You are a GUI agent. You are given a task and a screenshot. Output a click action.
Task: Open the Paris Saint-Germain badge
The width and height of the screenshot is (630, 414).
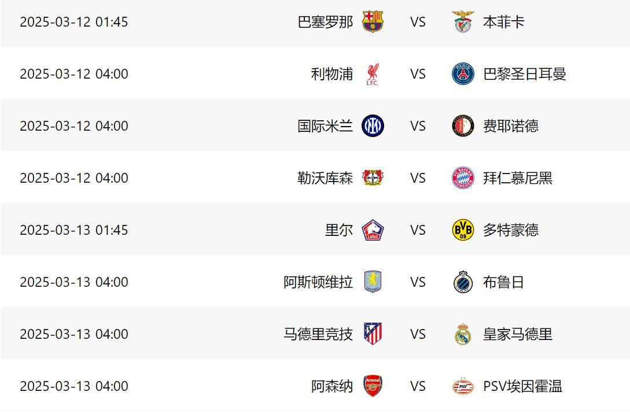(463, 74)
